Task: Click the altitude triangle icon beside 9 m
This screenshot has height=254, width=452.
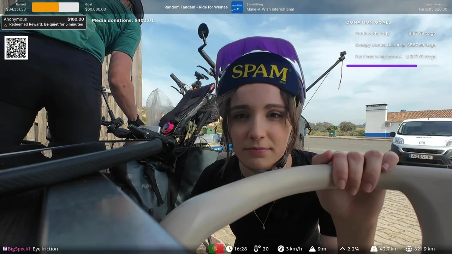Action: pyautogui.click(x=312, y=249)
